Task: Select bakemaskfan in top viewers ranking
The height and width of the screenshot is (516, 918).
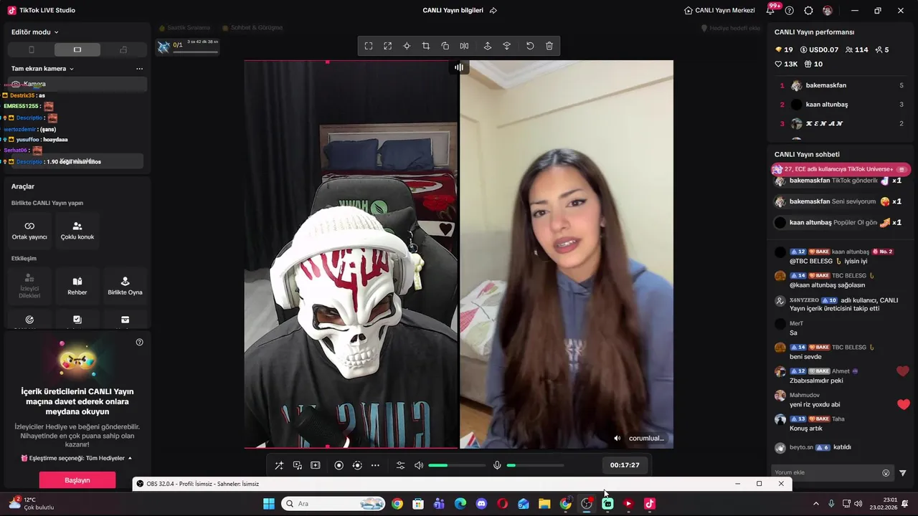Action: pos(842,85)
